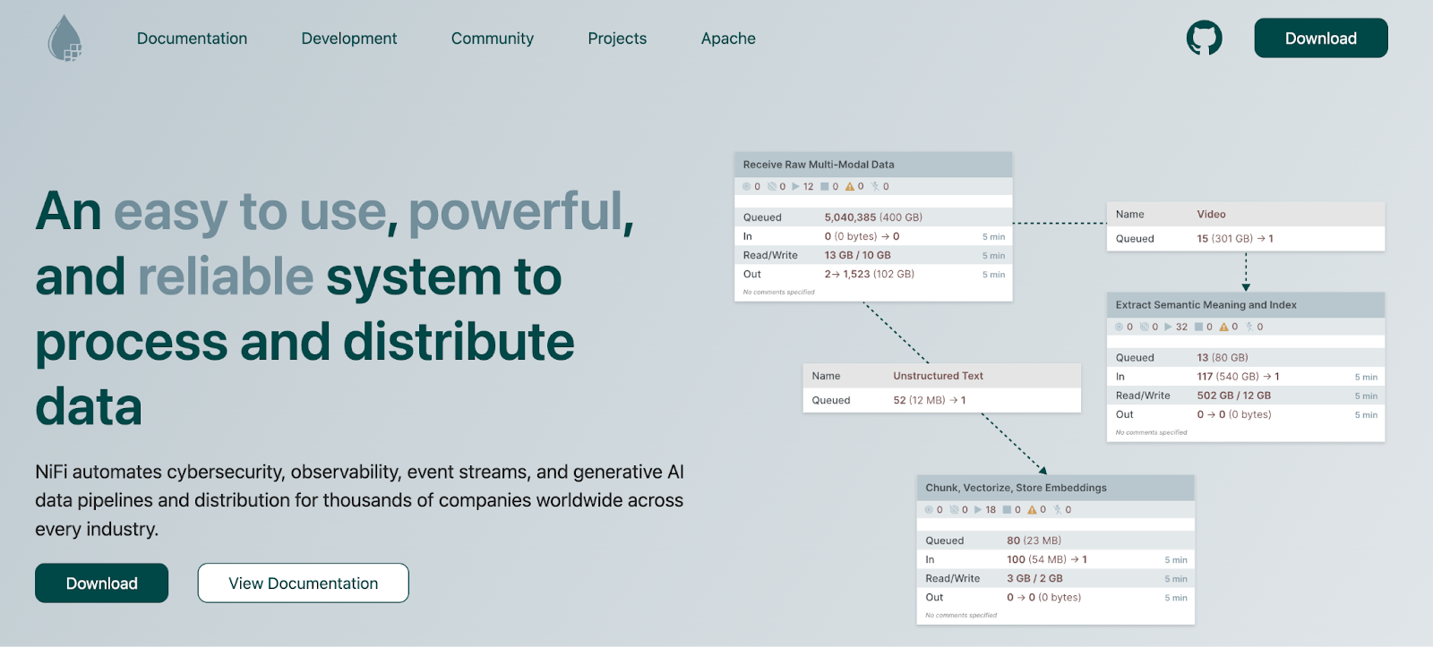Click stopped square icon in Chunk, Vectorize card
This screenshot has width=1433, height=647.
click(x=1007, y=510)
